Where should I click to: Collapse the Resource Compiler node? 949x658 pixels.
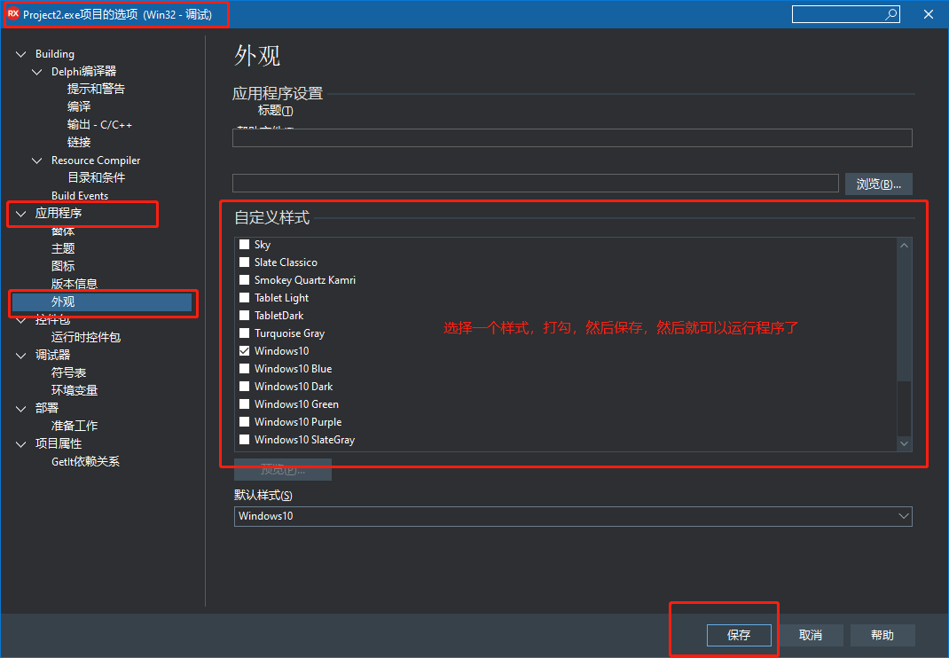pos(37,161)
